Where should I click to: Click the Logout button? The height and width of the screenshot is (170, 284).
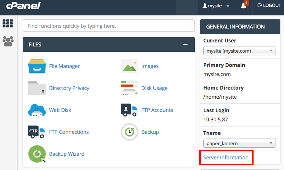(269, 6)
